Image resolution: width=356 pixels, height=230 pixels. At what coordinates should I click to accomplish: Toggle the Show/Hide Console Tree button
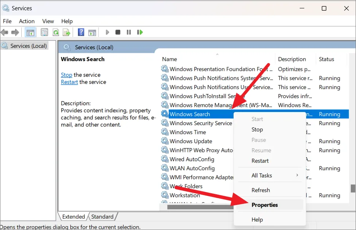30,33
